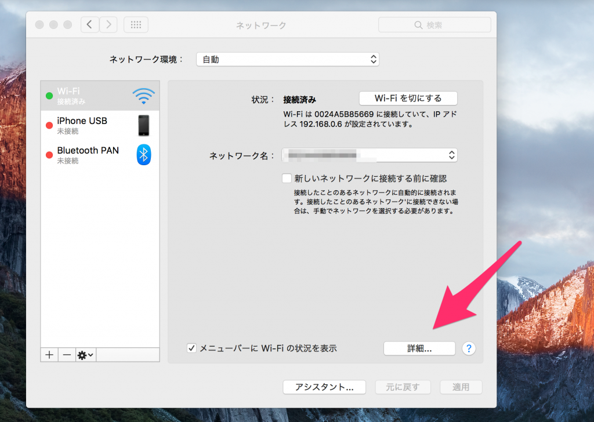The height and width of the screenshot is (422, 594).
Task: Show all preferences grid icon
Action: coord(136,25)
